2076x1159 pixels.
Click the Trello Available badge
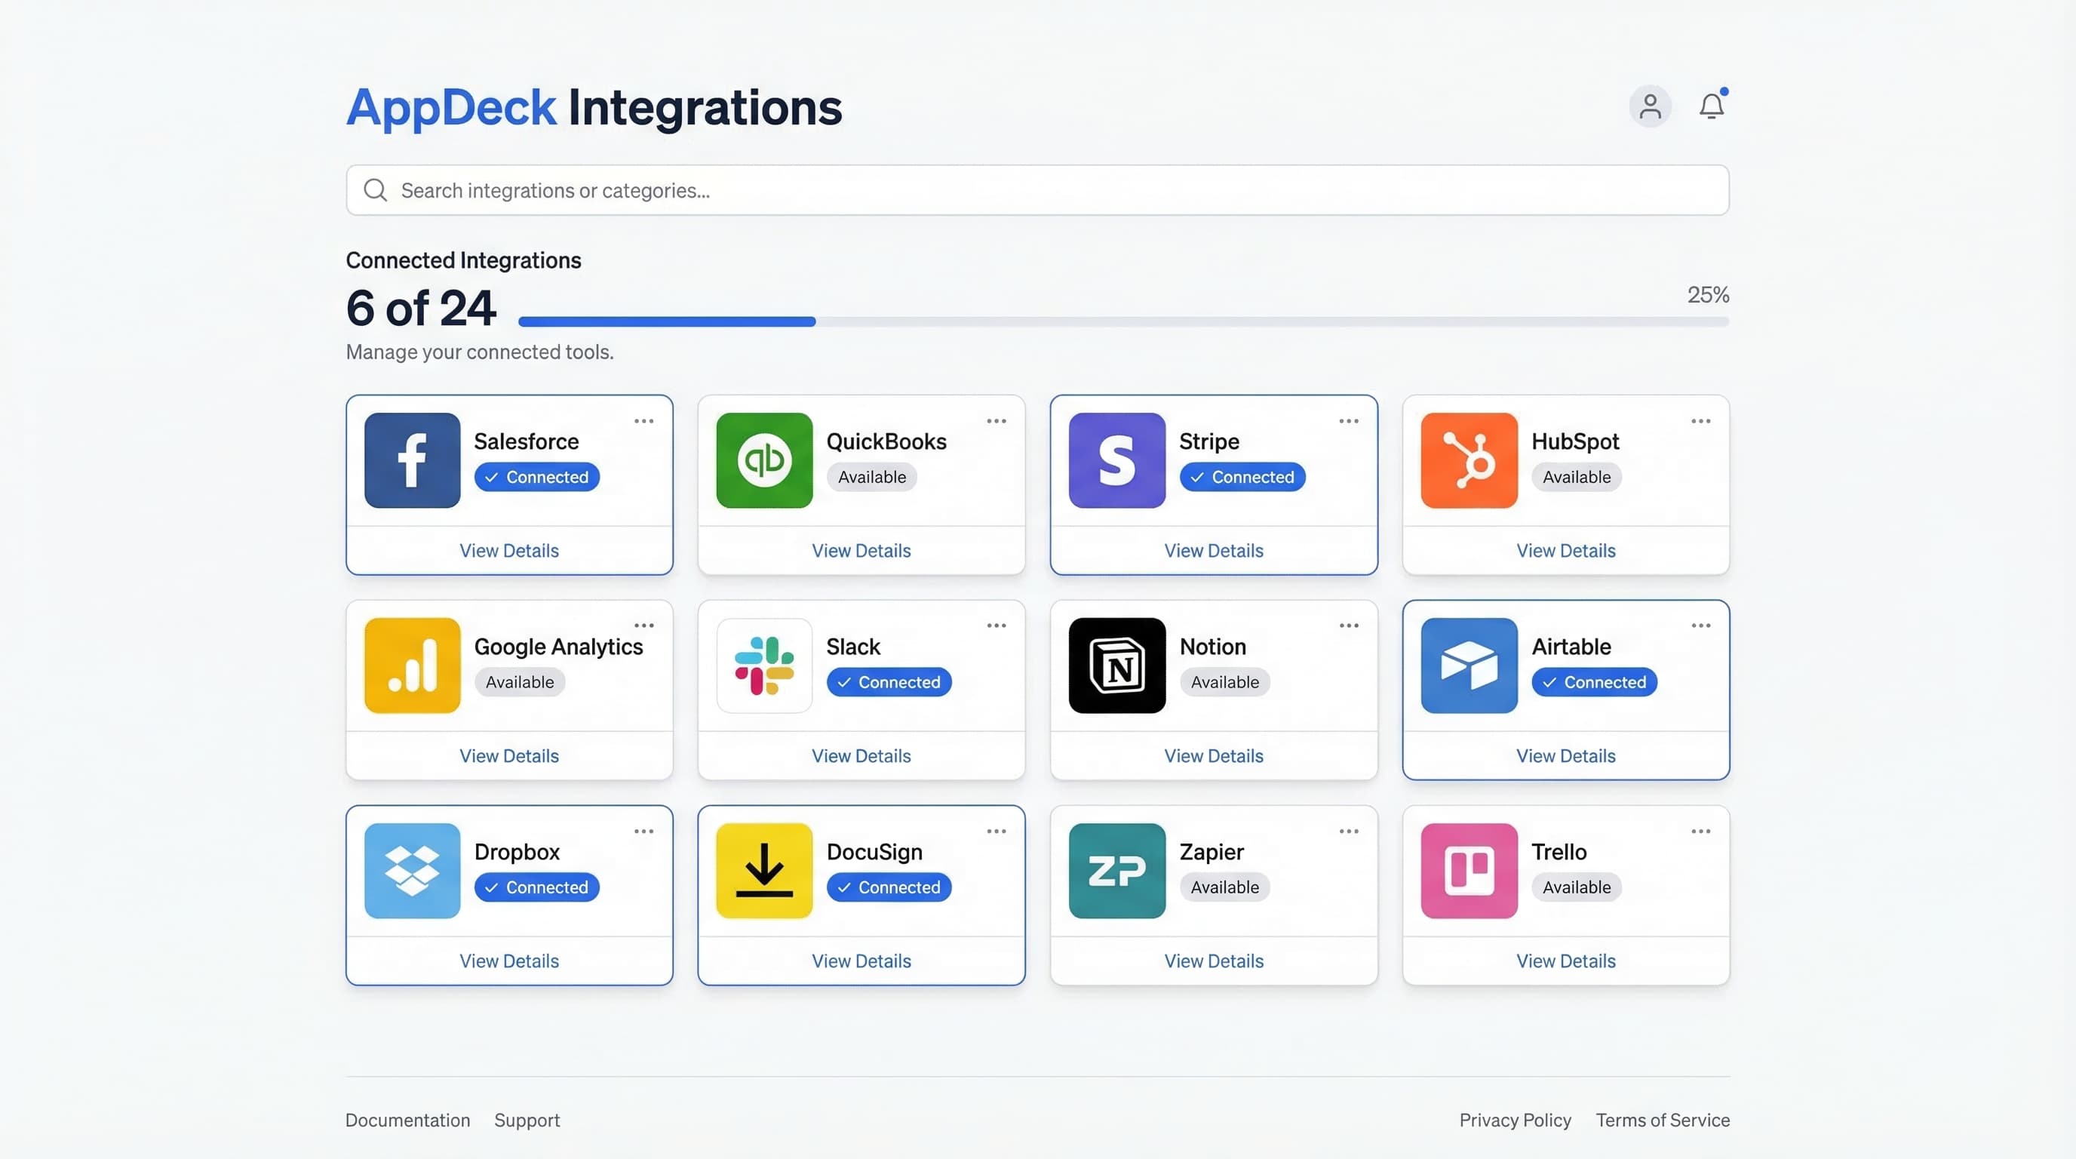click(1577, 887)
